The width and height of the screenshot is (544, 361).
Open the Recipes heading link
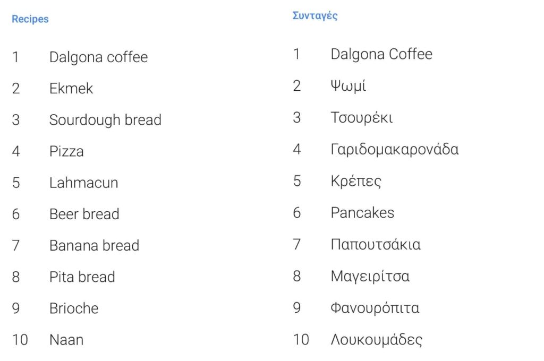coord(30,19)
